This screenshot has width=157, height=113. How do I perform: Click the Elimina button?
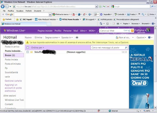point(38,37)
